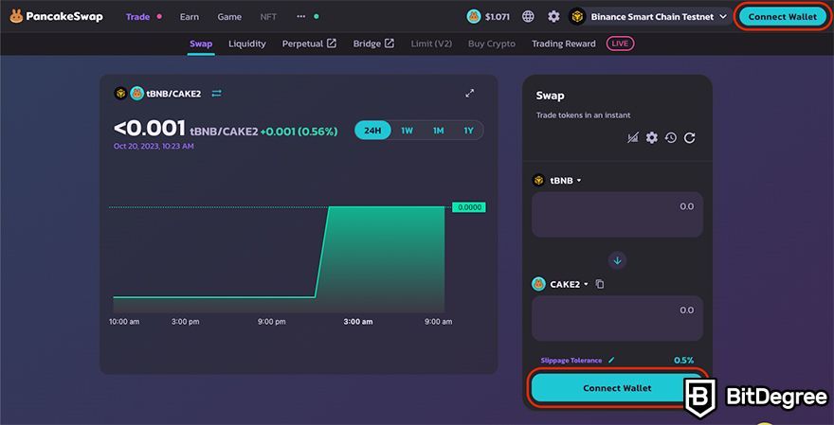Click the tBNB coin icon in chart header
834x425 pixels.
(x=120, y=94)
